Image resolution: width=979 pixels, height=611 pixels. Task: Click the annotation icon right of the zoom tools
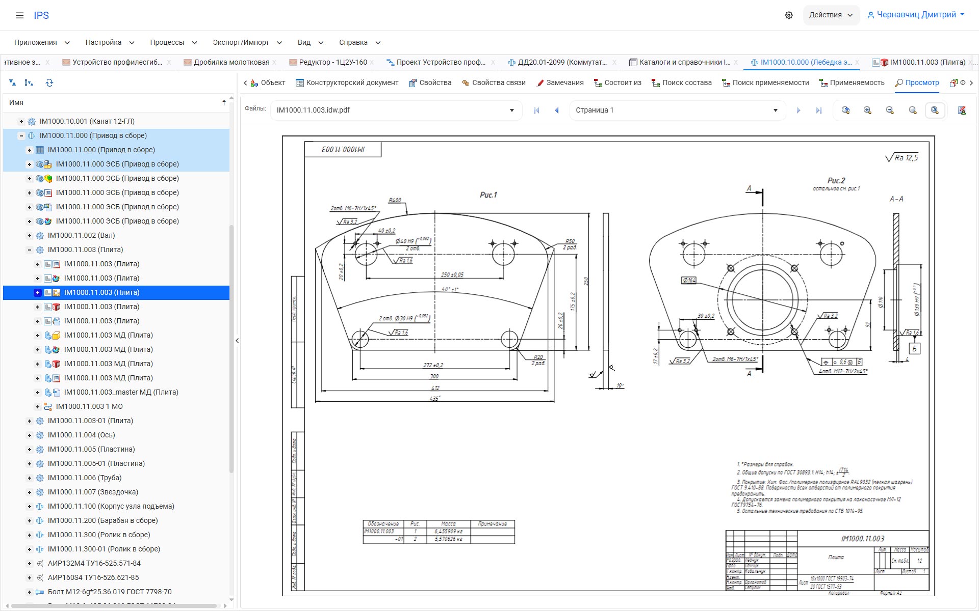coord(962,110)
